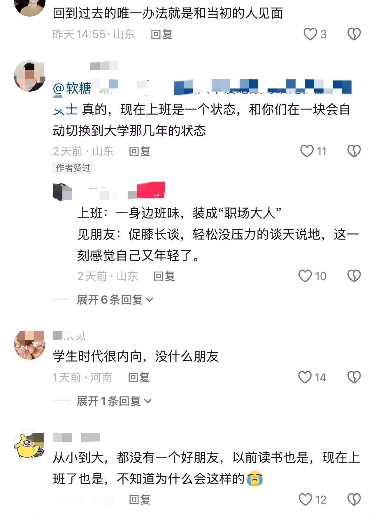Viewport: 376px width, 514px height.
Task: Like the comment with 12 likes
Action: pos(305,499)
